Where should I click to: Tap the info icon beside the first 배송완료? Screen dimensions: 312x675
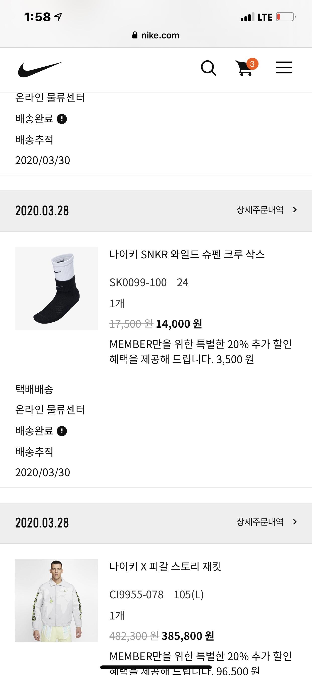tap(62, 119)
